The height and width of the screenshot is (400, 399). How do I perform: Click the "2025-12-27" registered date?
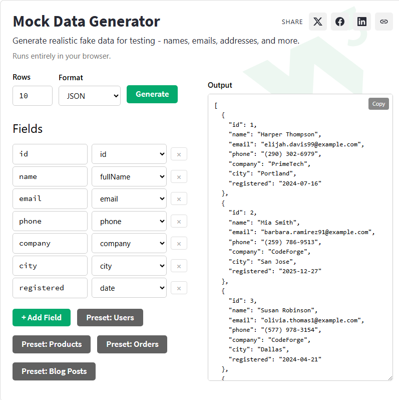(300, 272)
